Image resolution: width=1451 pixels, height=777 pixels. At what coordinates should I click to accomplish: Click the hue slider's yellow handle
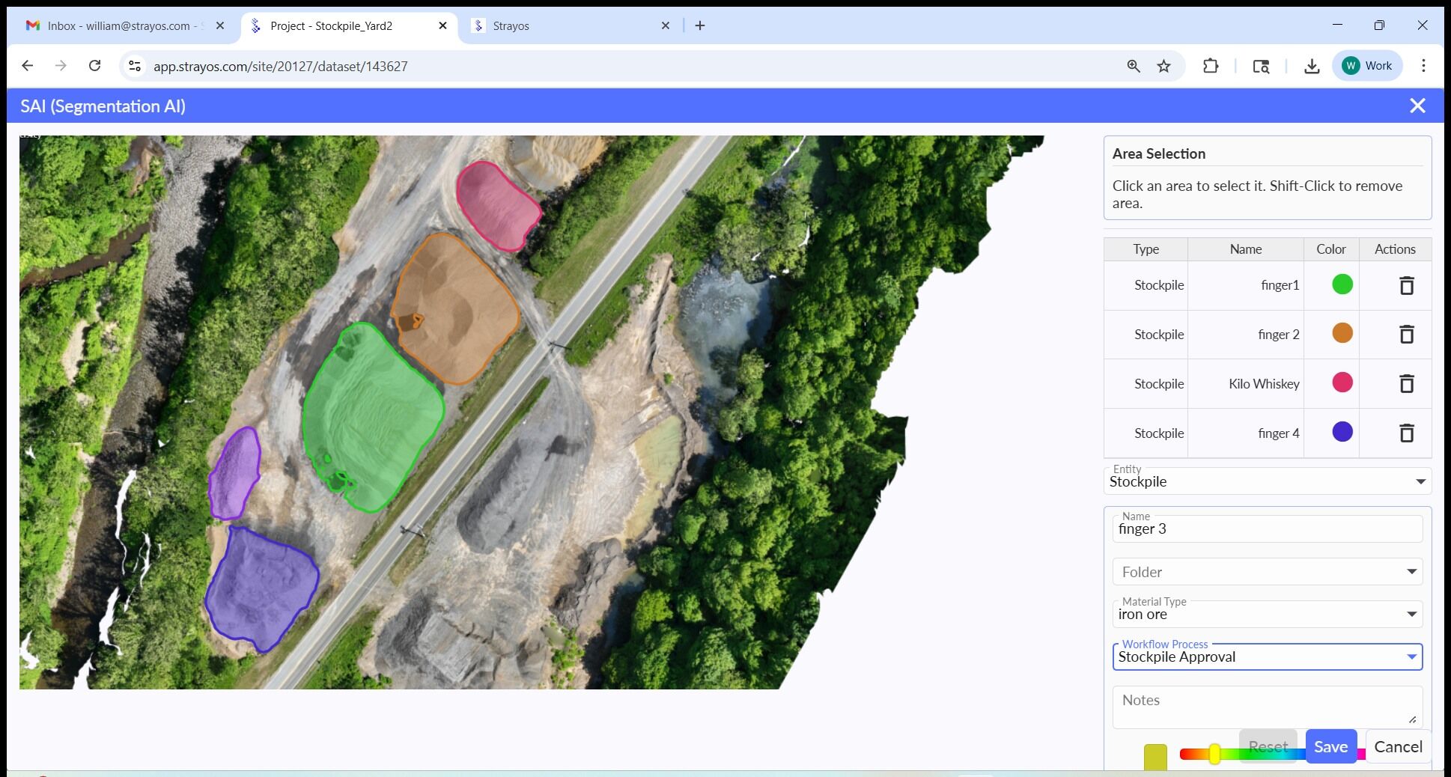click(1214, 754)
